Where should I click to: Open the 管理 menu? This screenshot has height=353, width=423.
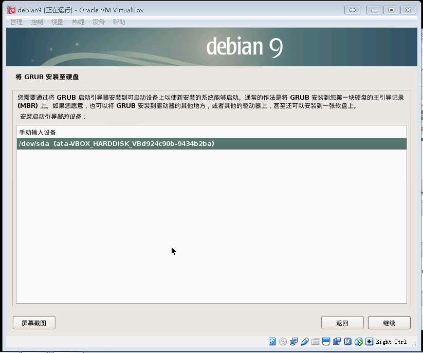click(x=16, y=22)
